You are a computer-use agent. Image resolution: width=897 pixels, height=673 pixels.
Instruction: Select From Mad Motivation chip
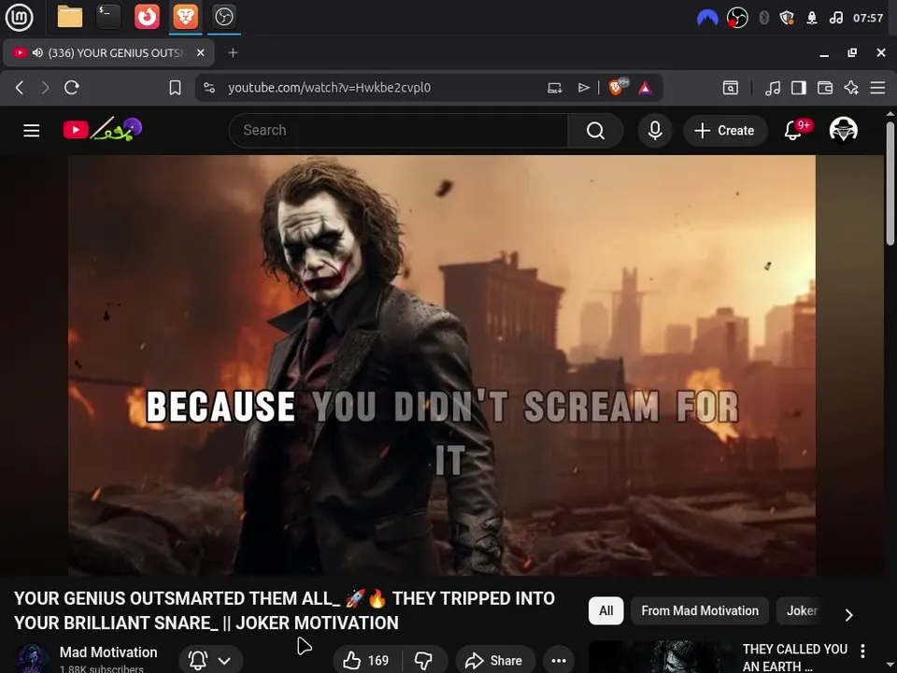(700, 610)
